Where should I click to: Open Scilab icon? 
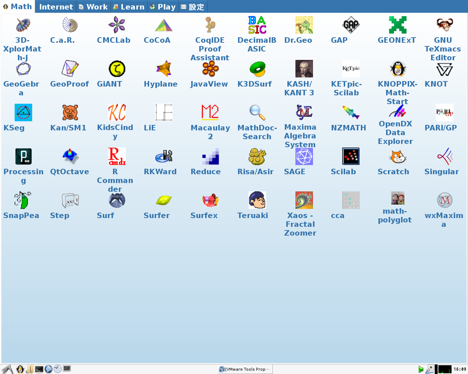pos(351,156)
